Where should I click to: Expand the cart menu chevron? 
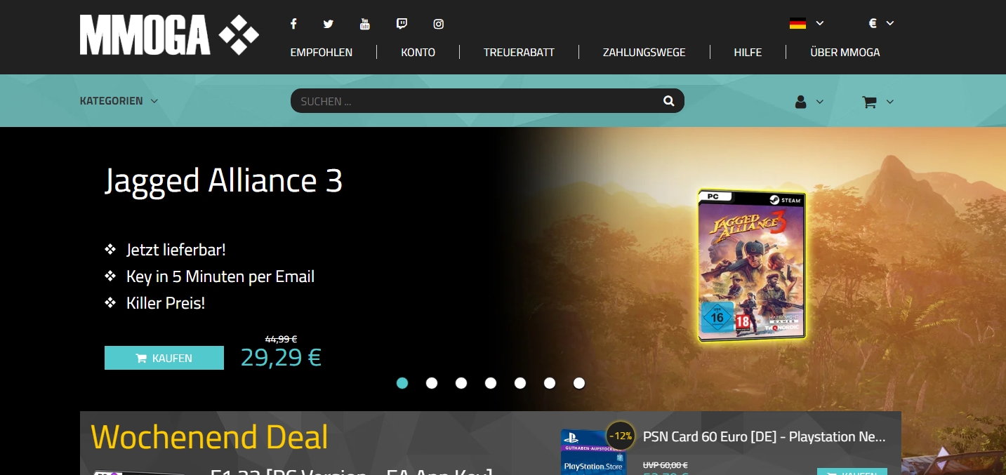pyautogui.click(x=889, y=102)
